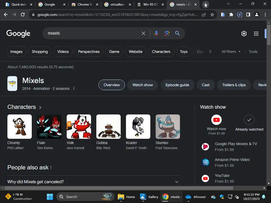Screen dimensions: 271x203
Task: Expand Why did Mixels get canceled?
Action: pos(93,182)
